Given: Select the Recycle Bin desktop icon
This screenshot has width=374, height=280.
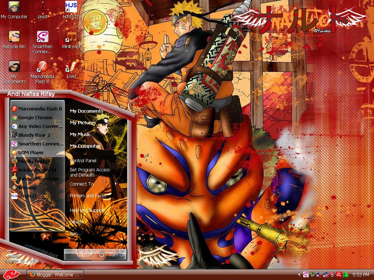Looking at the screenshot, I should click(14, 40).
